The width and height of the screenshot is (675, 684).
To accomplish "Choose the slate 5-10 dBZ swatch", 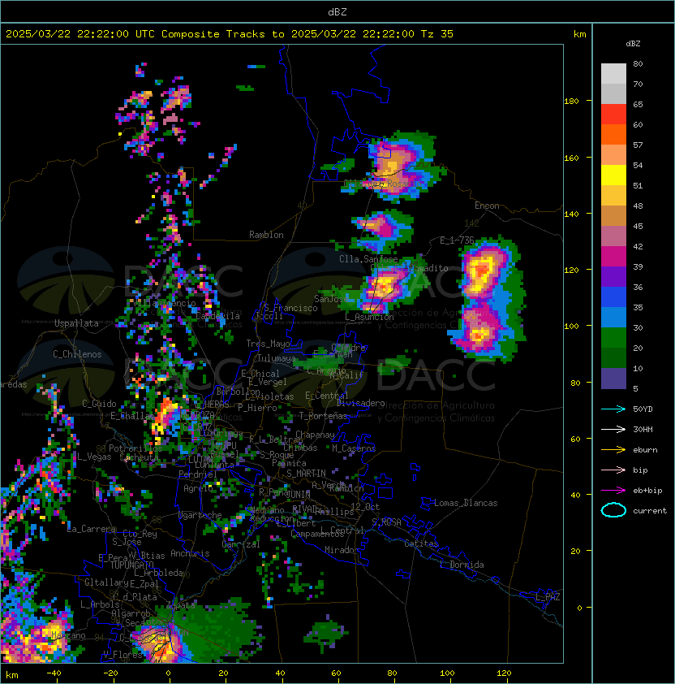I will coord(613,379).
